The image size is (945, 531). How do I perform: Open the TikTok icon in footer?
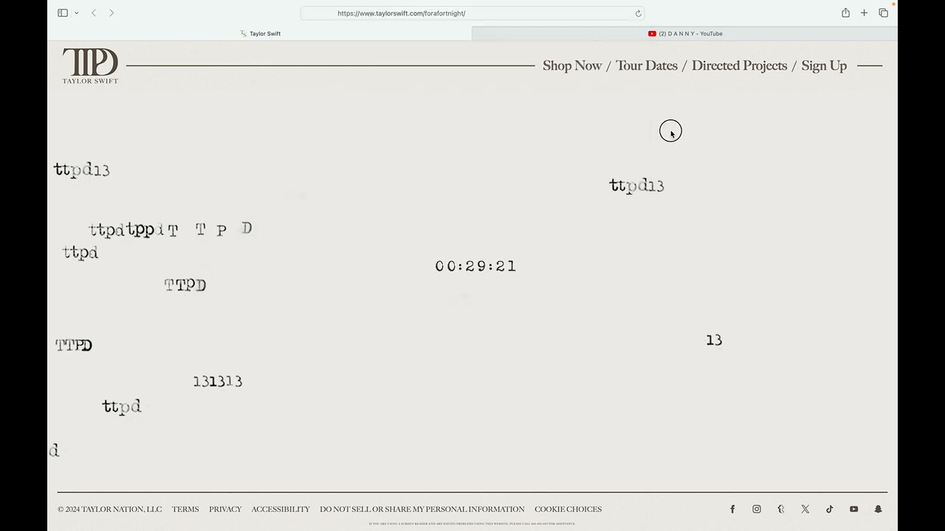830,509
